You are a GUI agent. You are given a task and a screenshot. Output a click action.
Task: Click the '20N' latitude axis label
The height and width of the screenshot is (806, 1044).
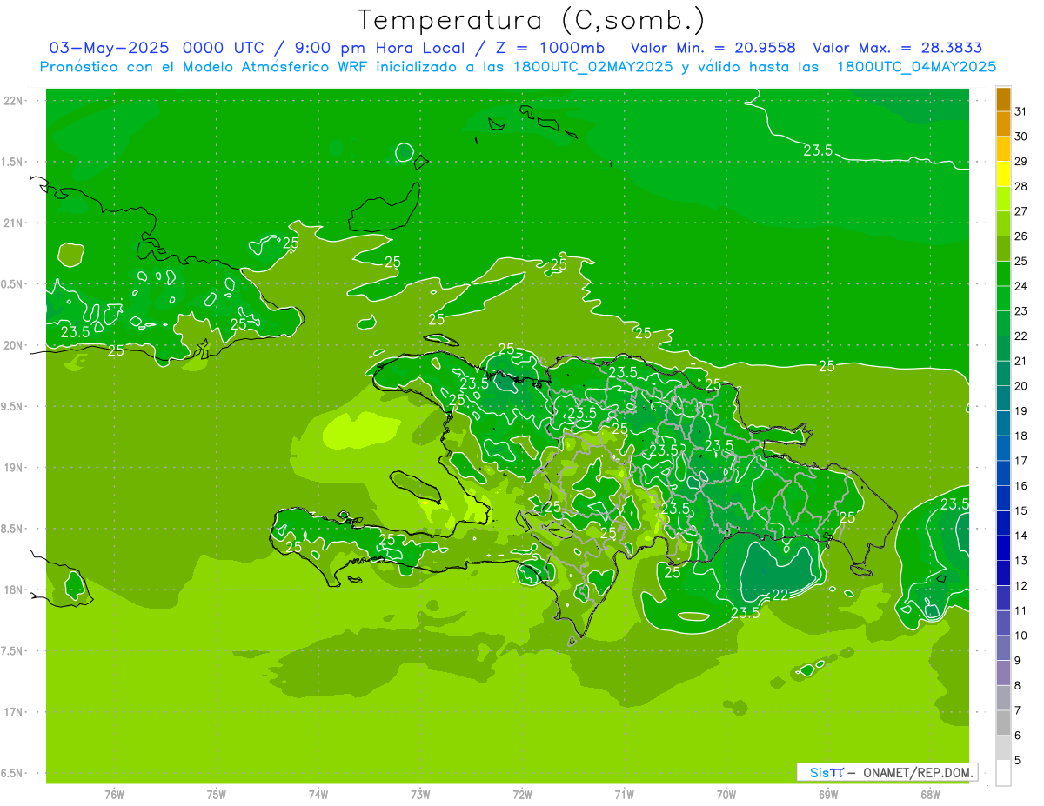tap(12, 345)
